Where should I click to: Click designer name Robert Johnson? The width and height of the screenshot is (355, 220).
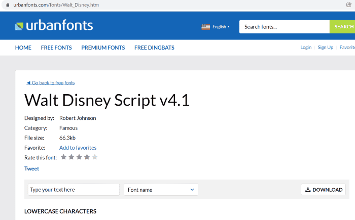click(x=78, y=118)
